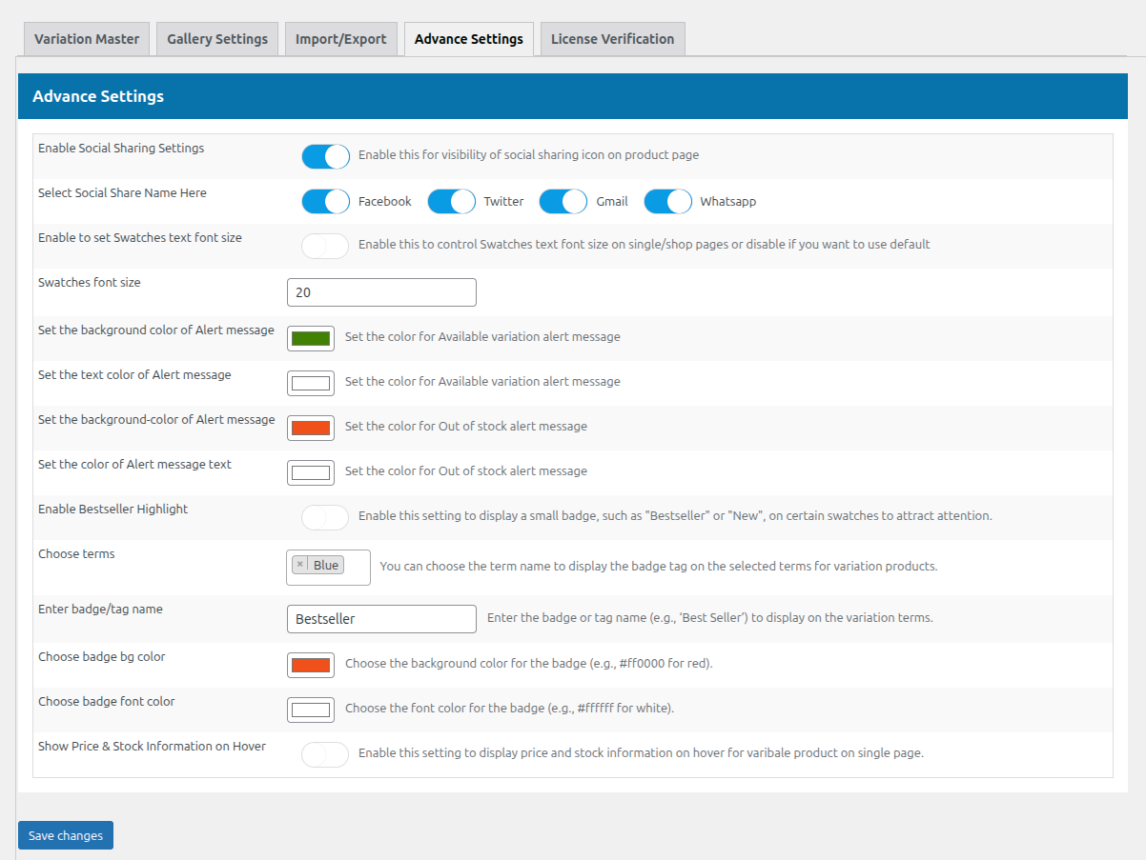Turn off Facebook sharing toggle

point(325,202)
